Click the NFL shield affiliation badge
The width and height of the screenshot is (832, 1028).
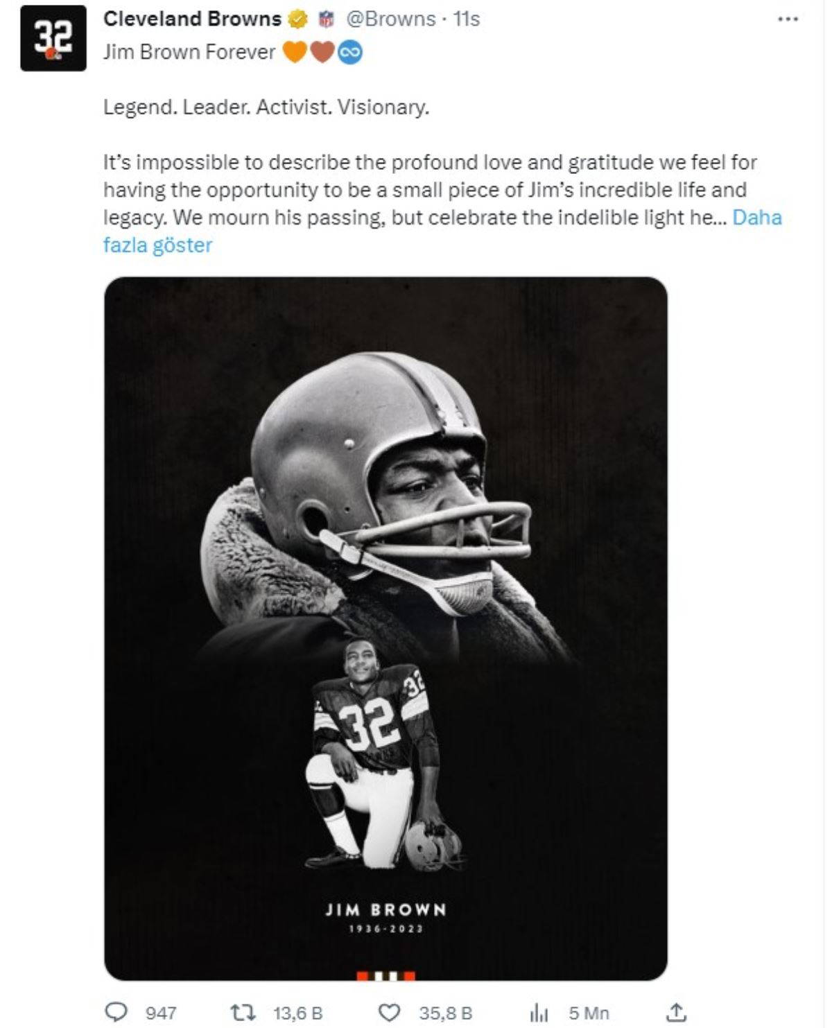326,19
